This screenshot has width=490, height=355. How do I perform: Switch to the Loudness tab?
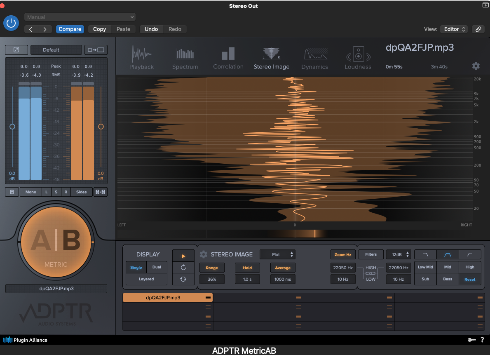click(358, 58)
